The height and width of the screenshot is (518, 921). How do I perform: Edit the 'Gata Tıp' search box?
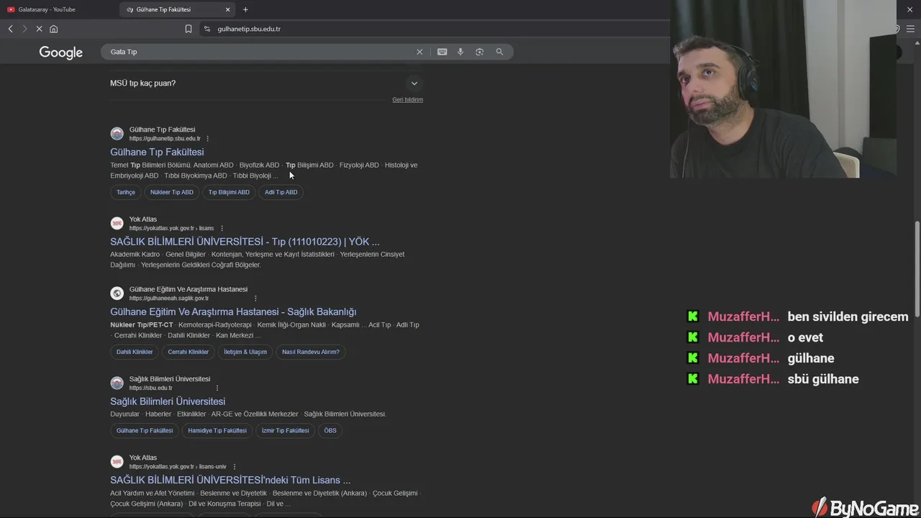(259, 52)
